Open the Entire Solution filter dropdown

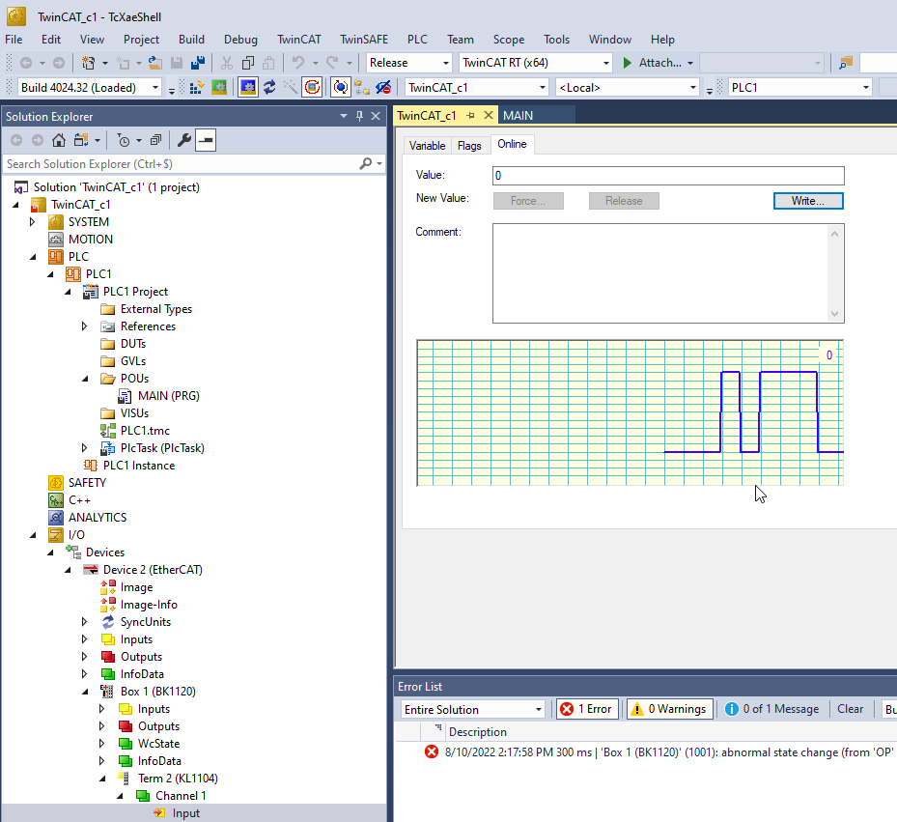point(539,709)
